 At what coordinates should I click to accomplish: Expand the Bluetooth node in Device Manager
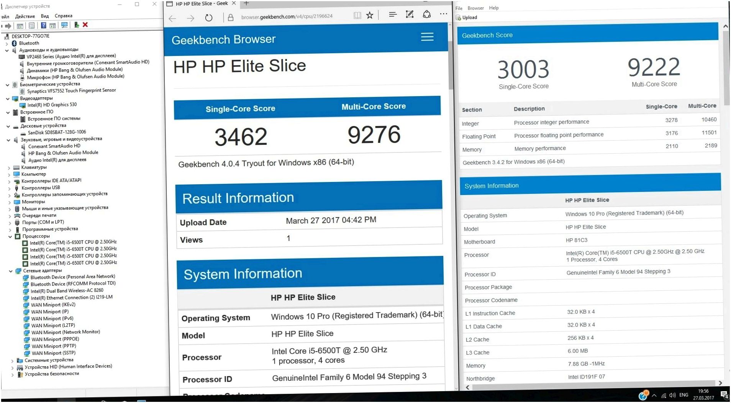[x=7, y=44]
